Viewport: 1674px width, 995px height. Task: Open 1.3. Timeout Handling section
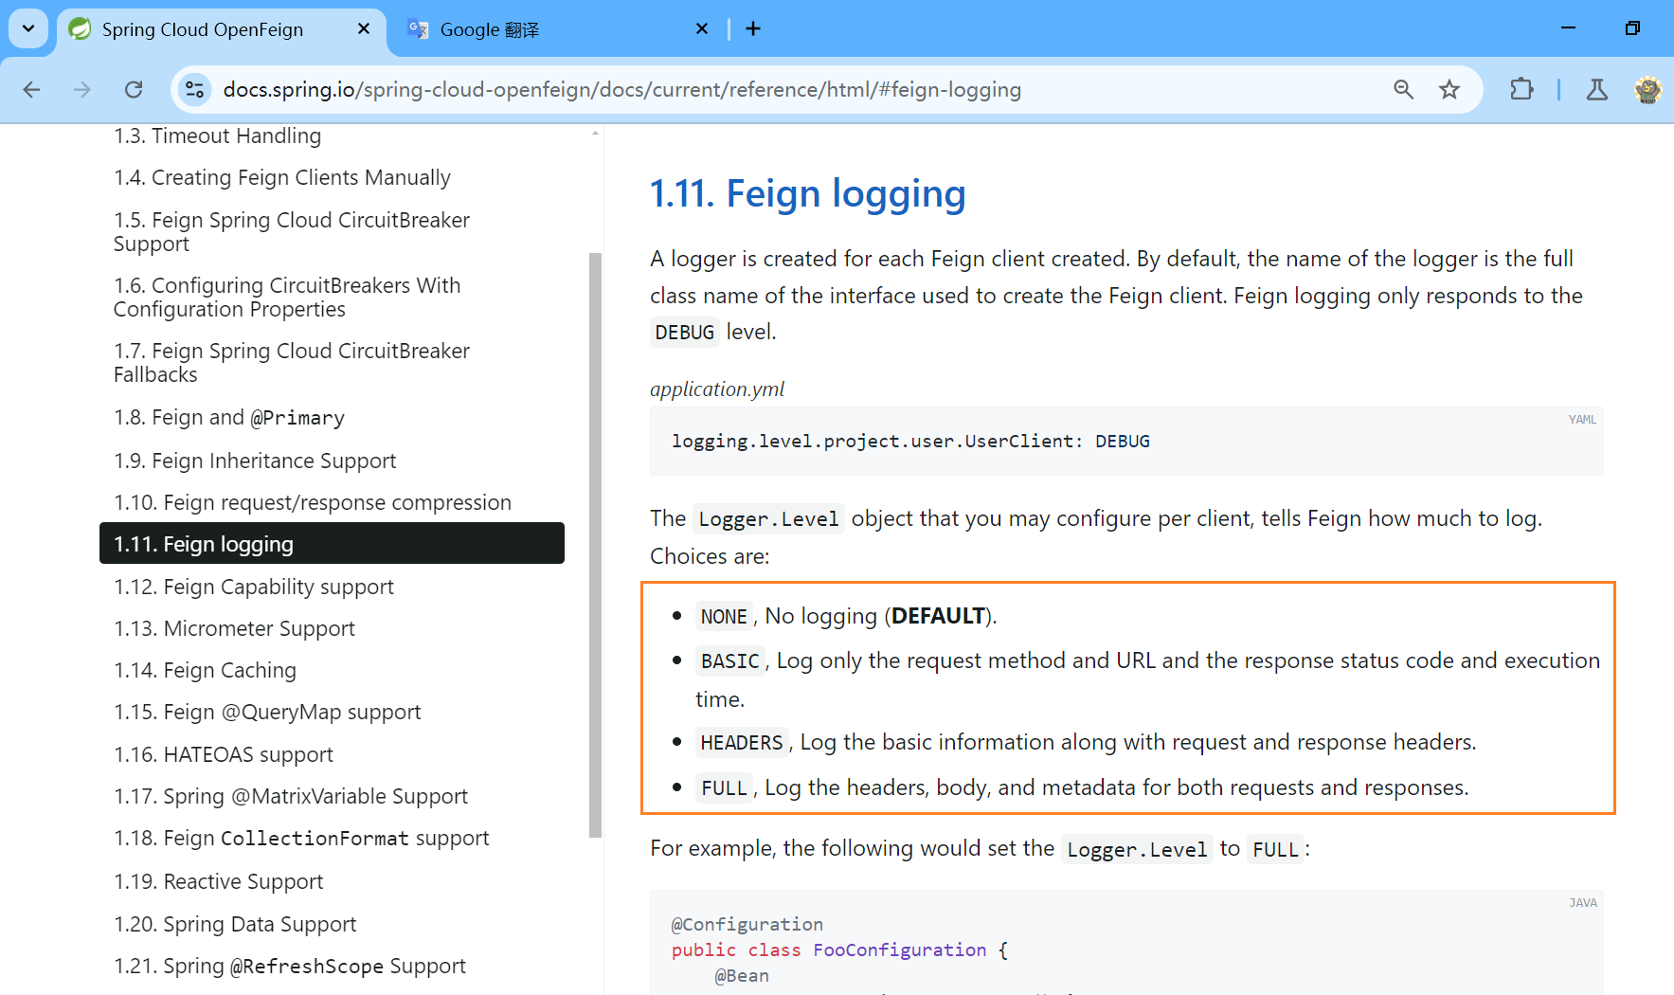(x=217, y=136)
